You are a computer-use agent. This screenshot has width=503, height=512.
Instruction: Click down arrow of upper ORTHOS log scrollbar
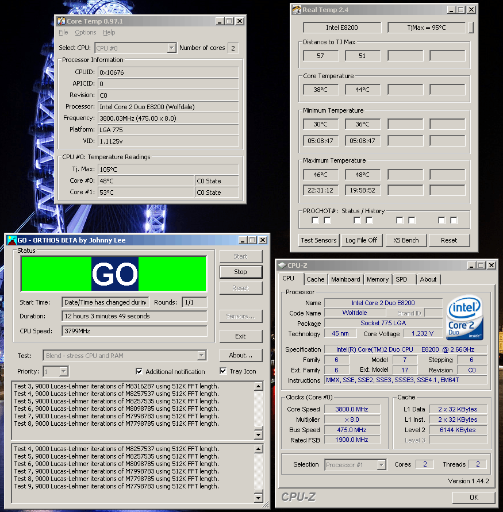[x=258, y=434]
